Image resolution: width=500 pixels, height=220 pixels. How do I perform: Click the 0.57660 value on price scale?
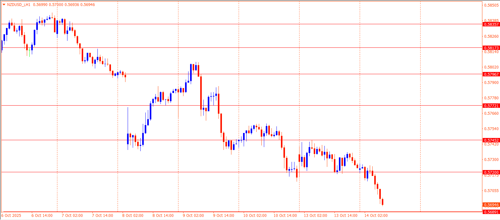(491, 113)
